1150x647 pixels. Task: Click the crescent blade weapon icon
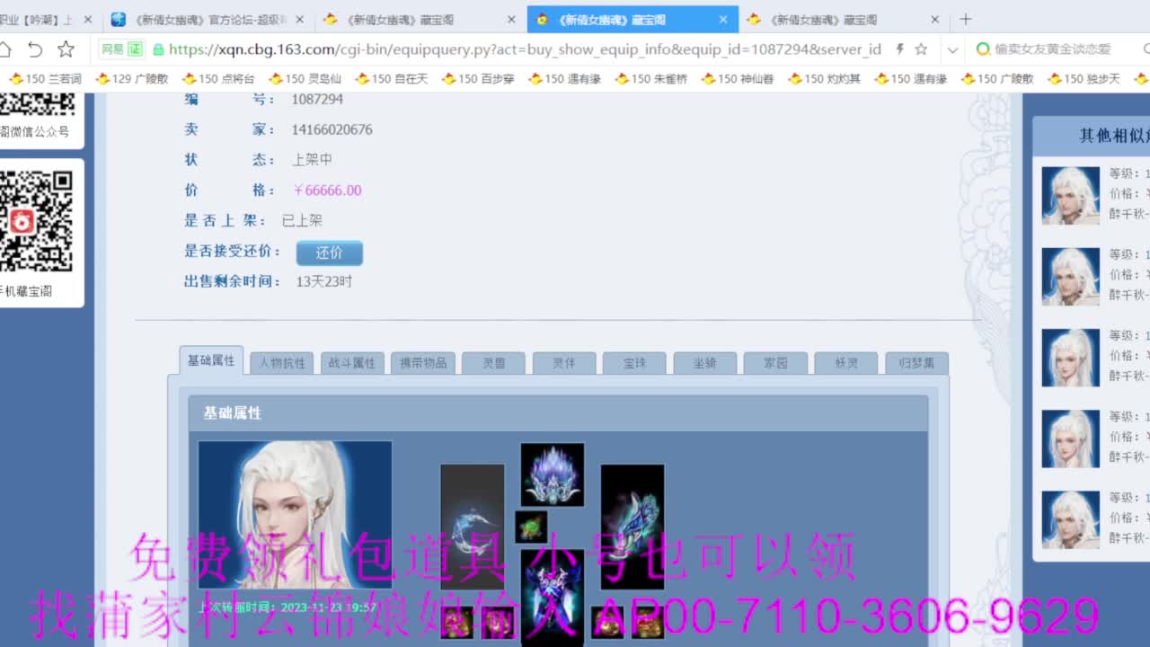473,527
